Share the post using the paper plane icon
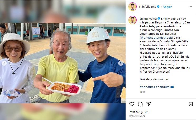Viewport: 196px width, 120px height. pos(149,104)
